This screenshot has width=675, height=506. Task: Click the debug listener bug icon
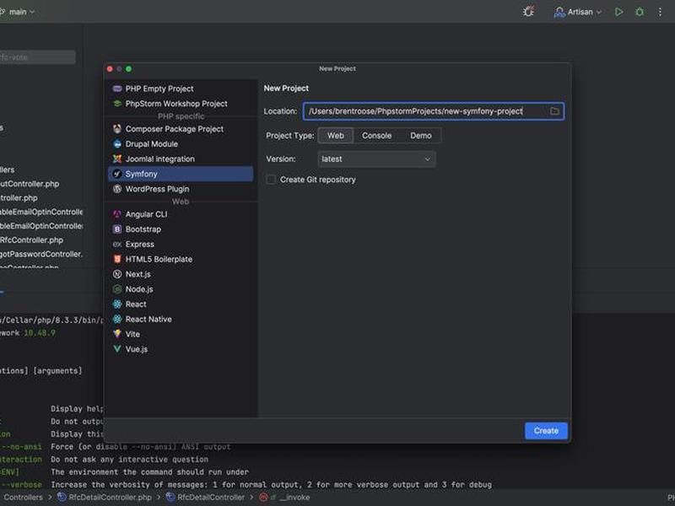coord(529,12)
